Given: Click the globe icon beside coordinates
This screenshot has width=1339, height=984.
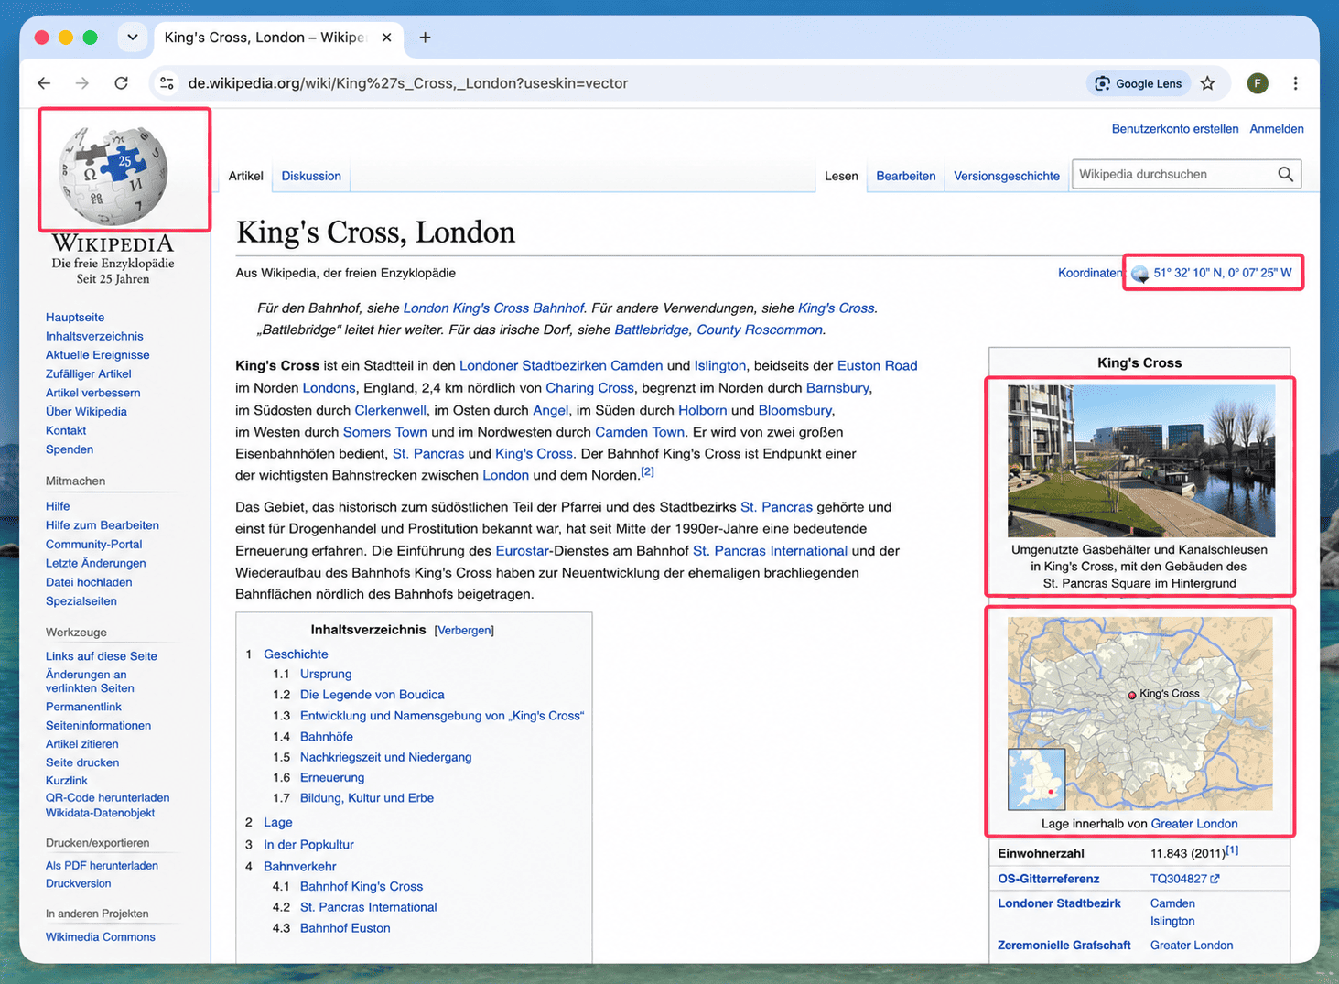Looking at the screenshot, I should point(1139,273).
